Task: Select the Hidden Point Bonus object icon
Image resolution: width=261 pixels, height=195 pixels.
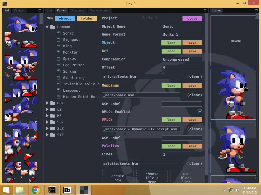Action: [x=59, y=96]
